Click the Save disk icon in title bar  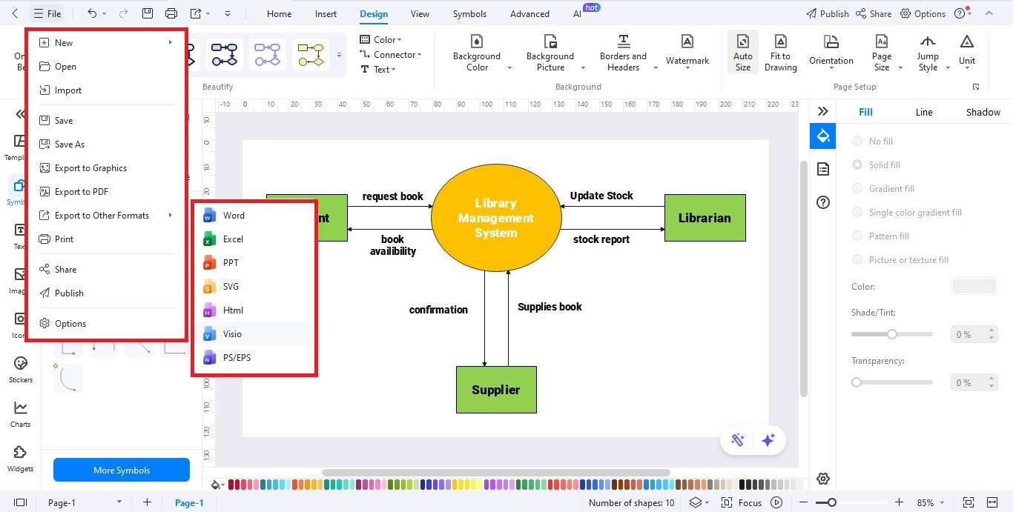coord(148,13)
